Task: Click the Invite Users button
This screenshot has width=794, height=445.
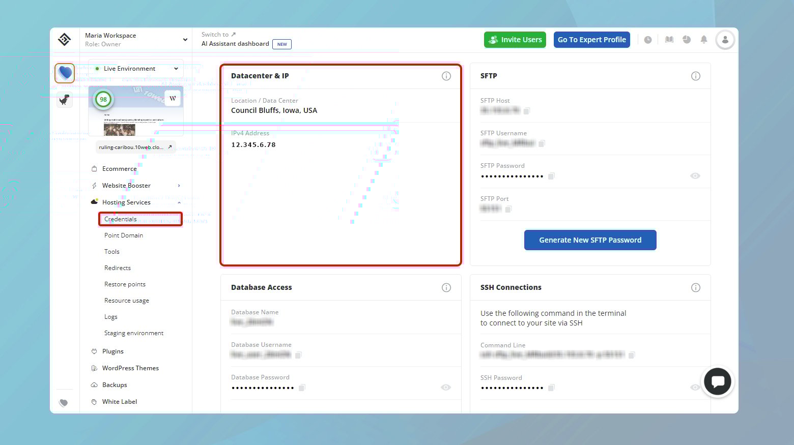Action: click(515, 40)
